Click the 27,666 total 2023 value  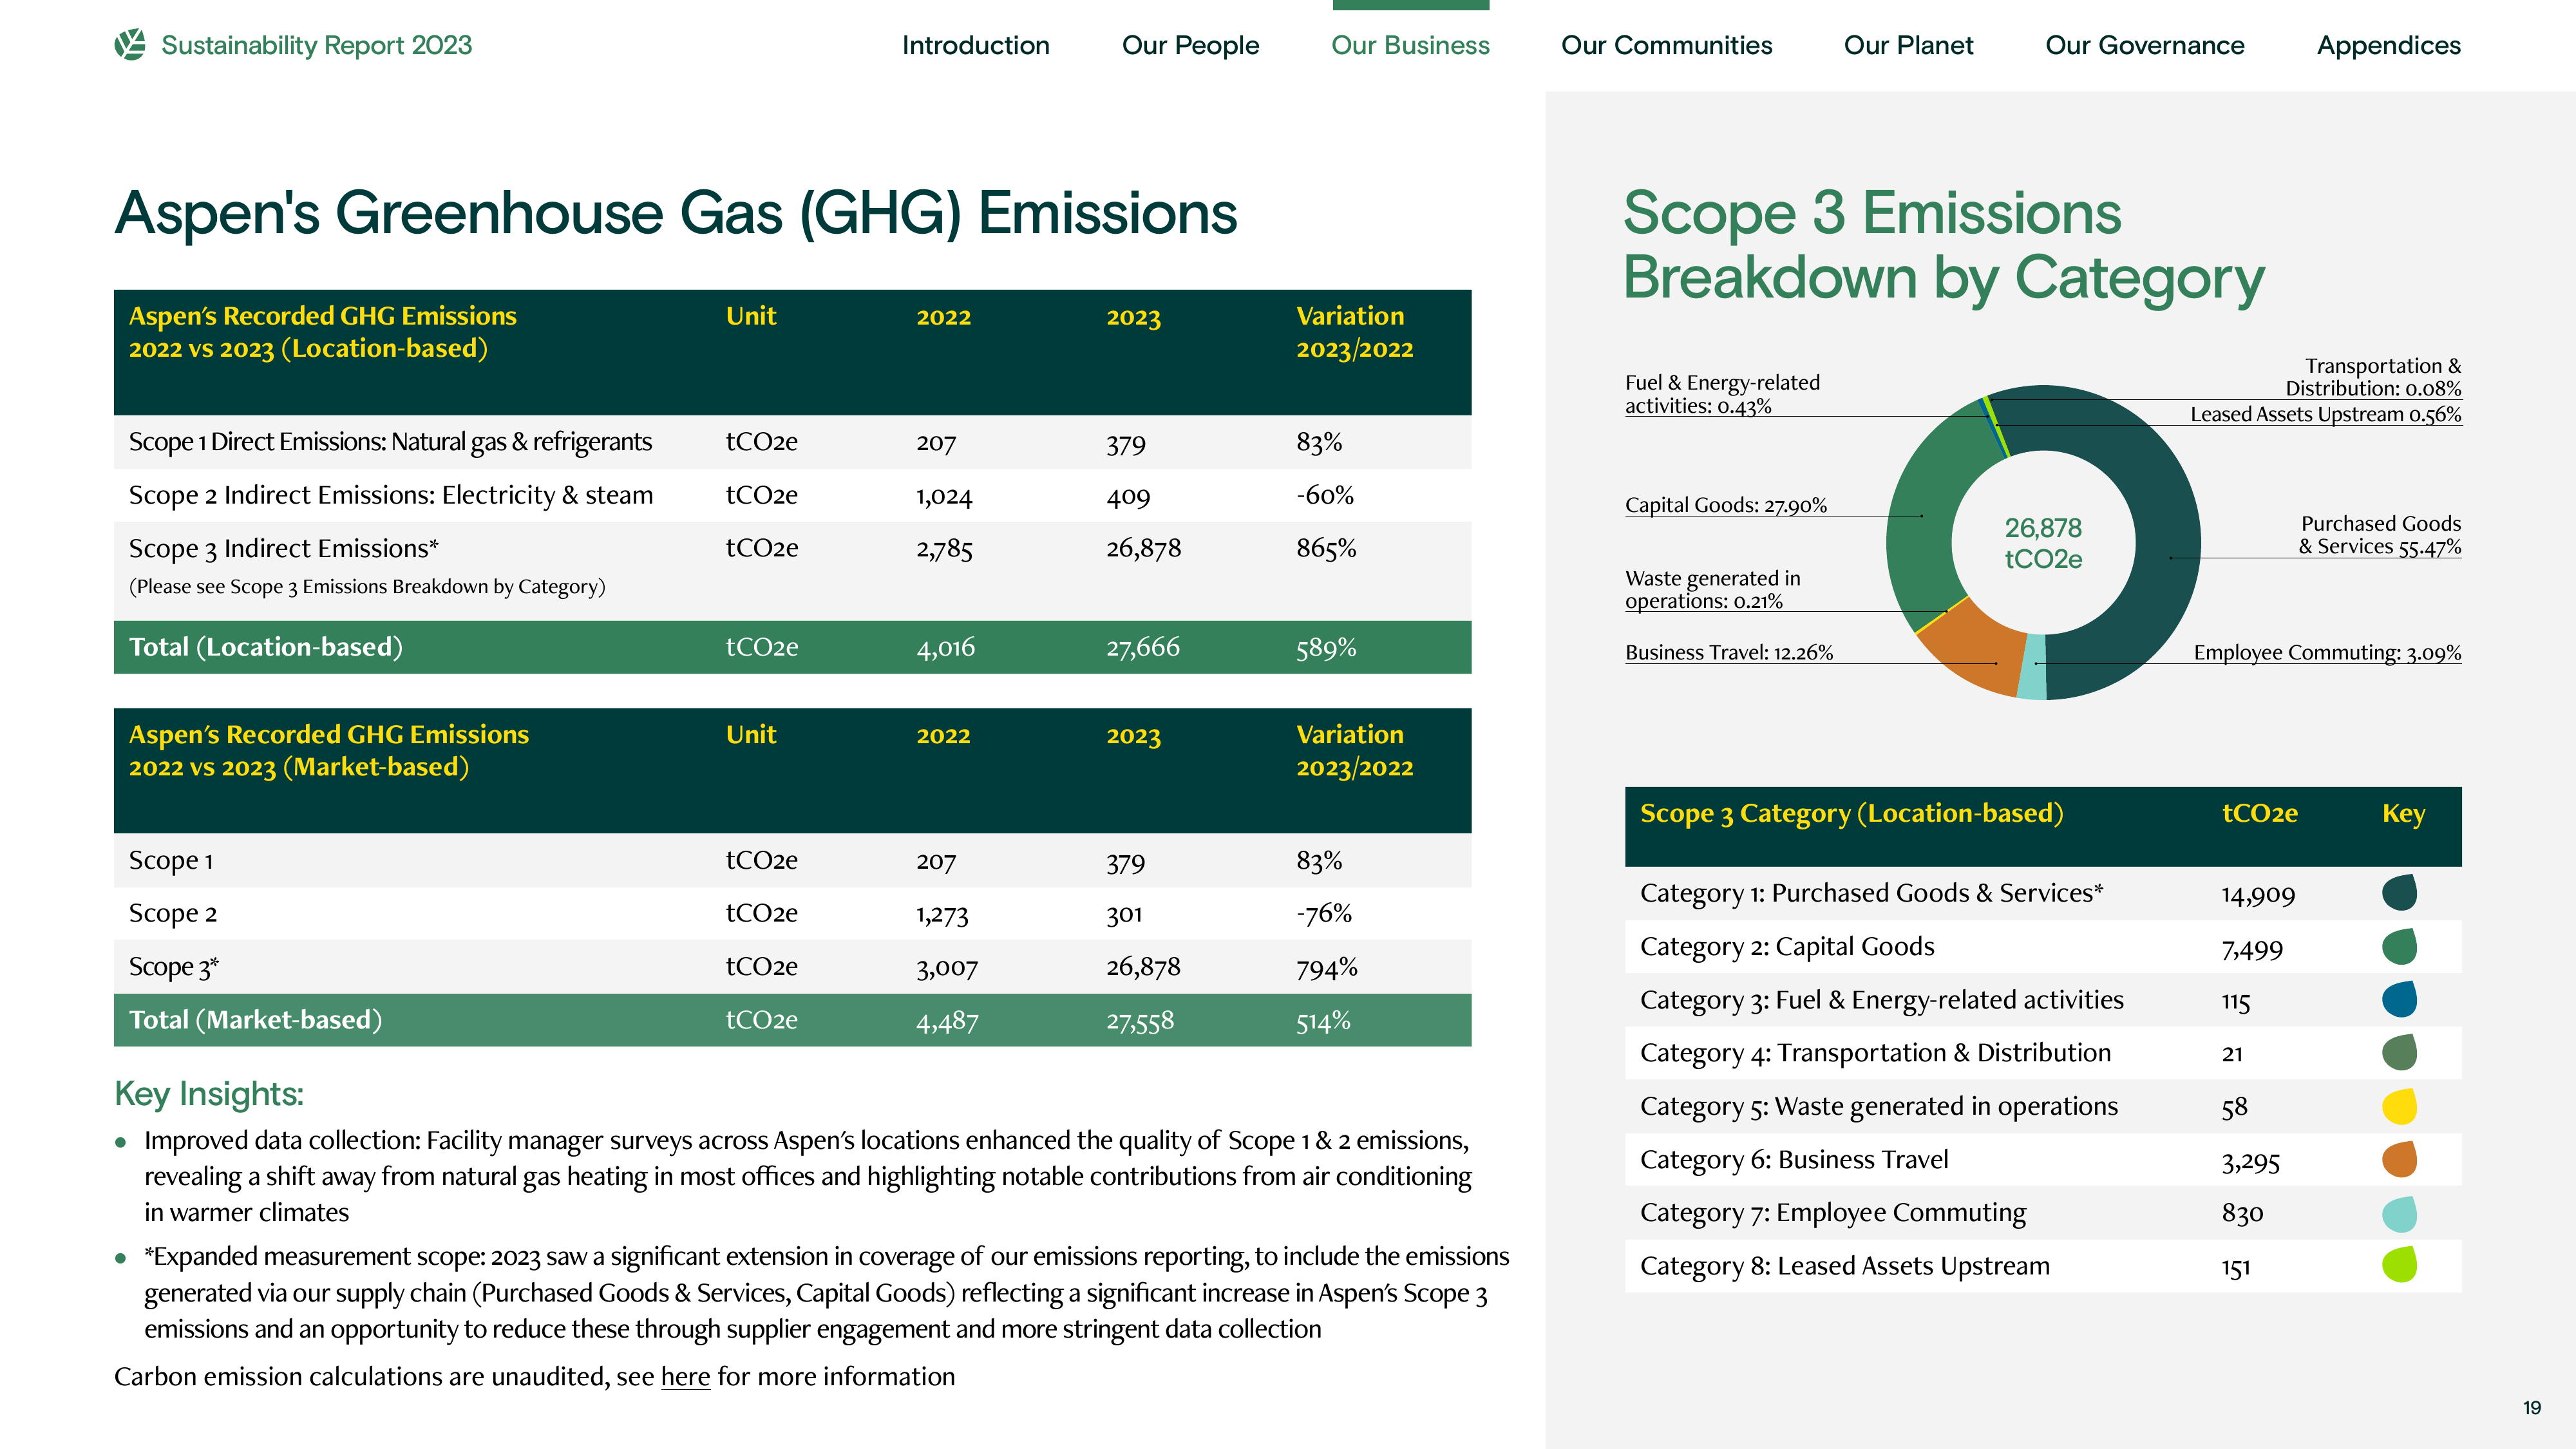1143,647
